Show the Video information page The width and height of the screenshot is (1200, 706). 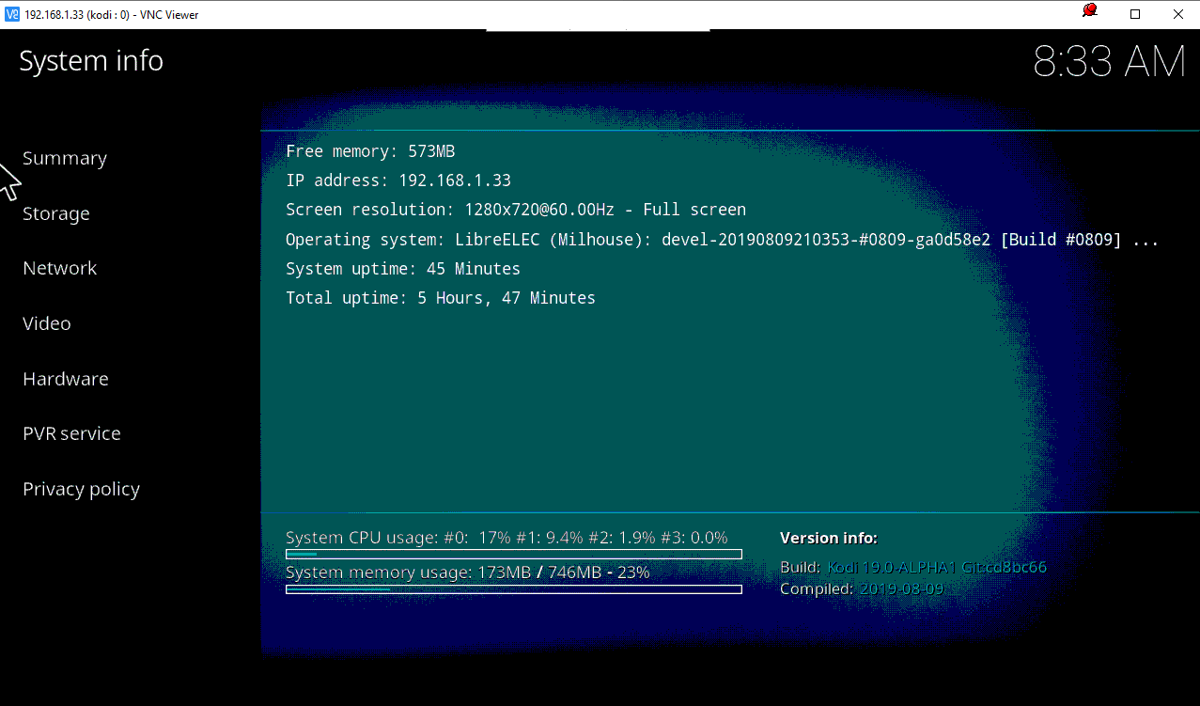[47, 323]
